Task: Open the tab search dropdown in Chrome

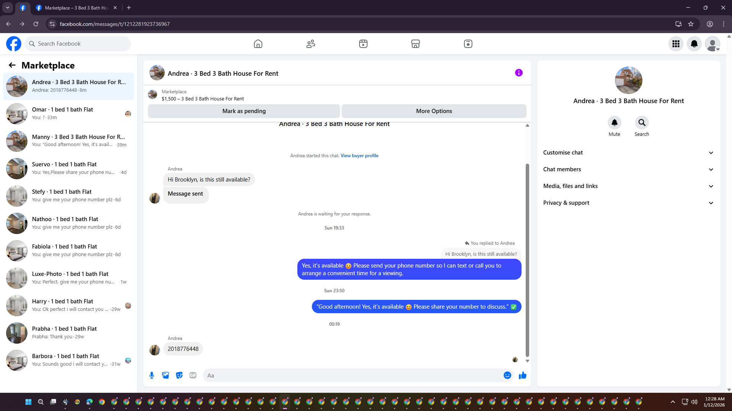Action: (x=8, y=8)
